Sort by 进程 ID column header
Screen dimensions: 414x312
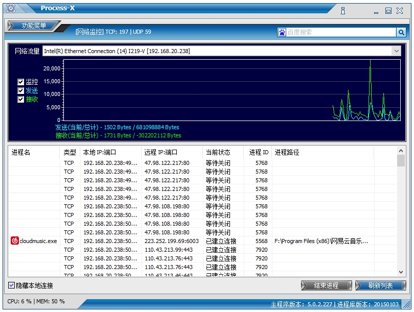click(x=258, y=152)
